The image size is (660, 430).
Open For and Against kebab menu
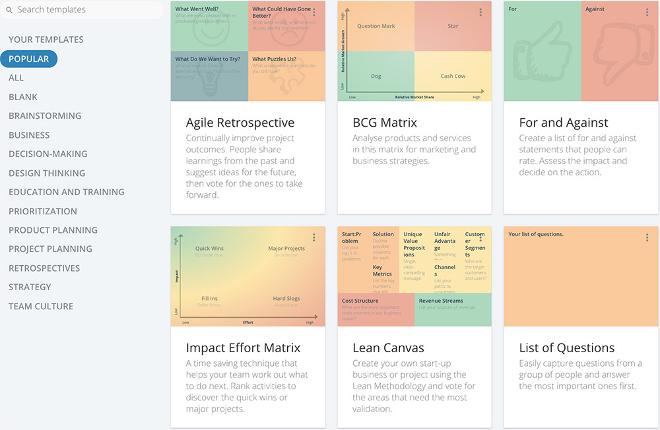coord(647,13)
